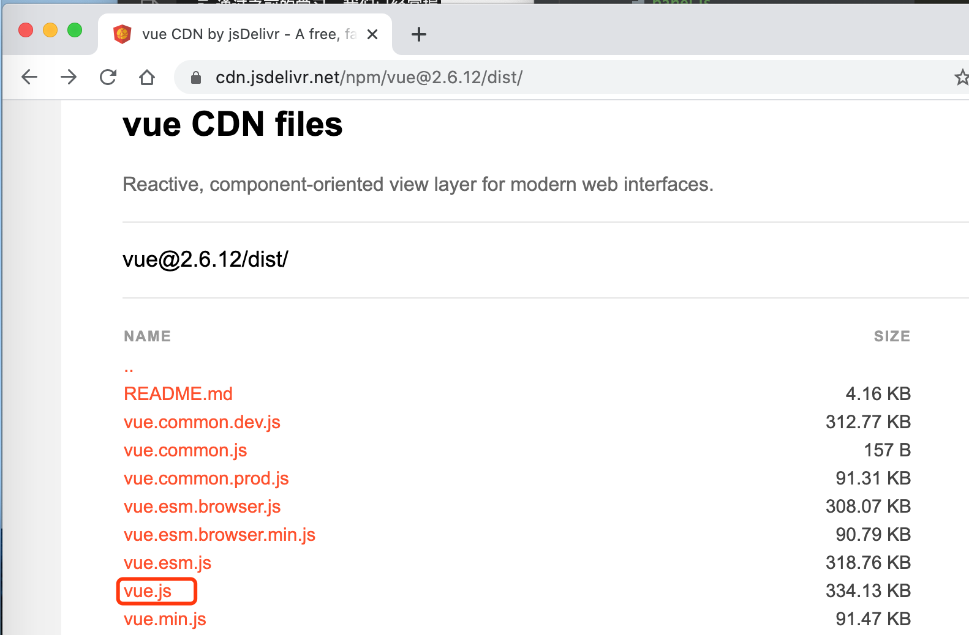This screenshot has height=635, width=969.
Task: Click the NAME column header
Action: 148,336
